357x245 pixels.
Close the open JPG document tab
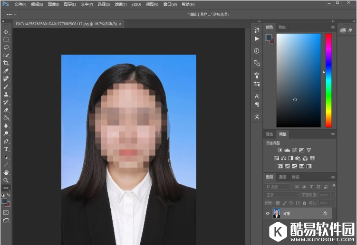pyautogui.click(x=120, y=23)
